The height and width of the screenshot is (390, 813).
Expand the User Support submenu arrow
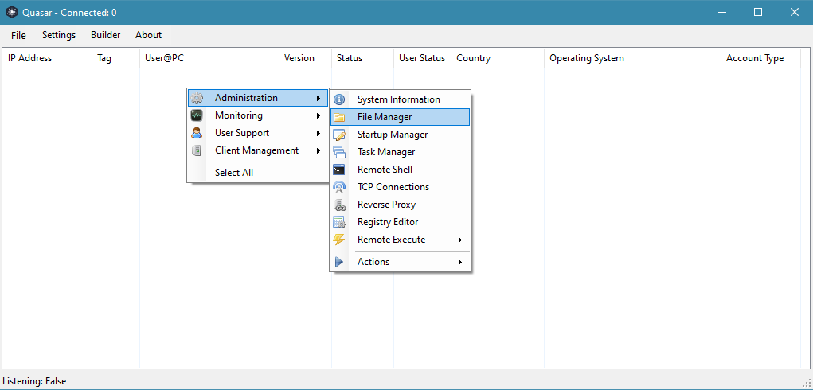[318, 133]
